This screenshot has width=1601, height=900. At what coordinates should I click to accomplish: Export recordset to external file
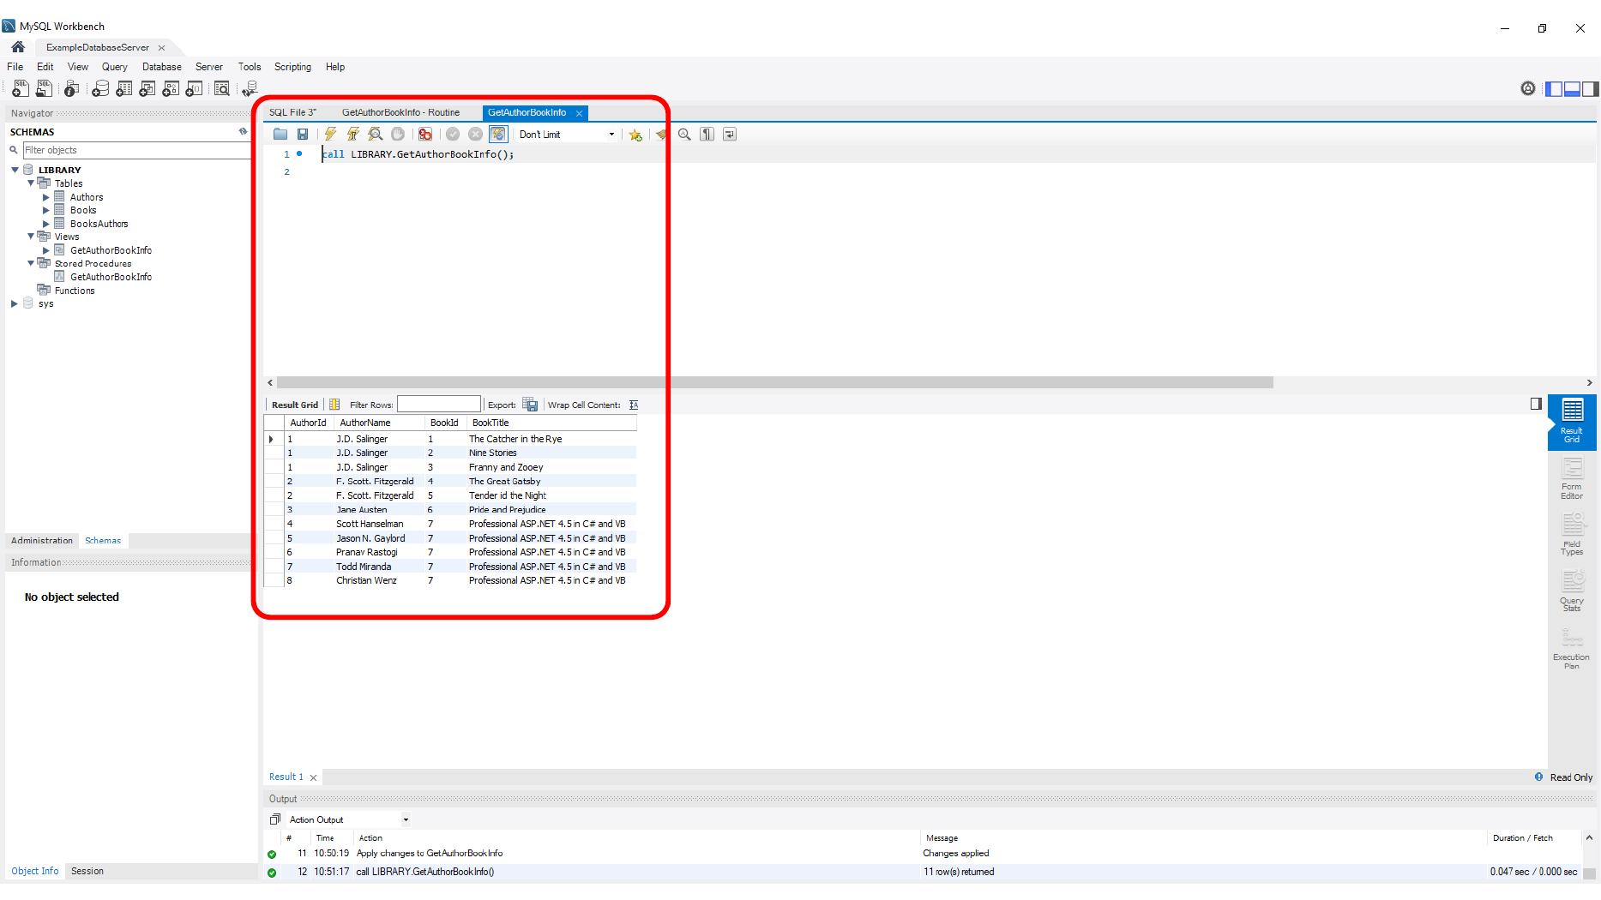(x=530, y=405)
